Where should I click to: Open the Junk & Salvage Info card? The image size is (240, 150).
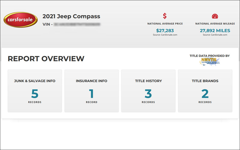pyautogui.click(x=35, y=91)
